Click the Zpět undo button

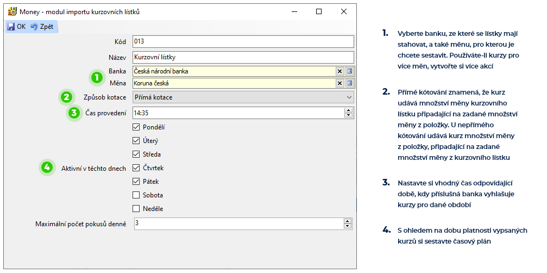(x=42, y=27)
